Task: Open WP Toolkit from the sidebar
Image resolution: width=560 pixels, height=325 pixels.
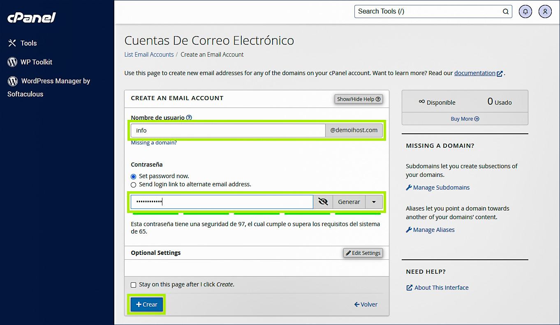Action: pos(35,62)
